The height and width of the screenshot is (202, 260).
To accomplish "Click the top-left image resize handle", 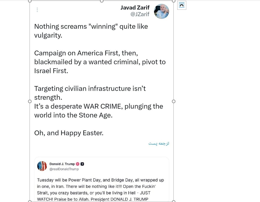I will tap(30, 1).
